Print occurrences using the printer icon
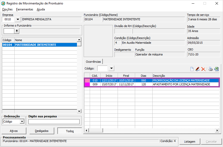Image resolution: width=223 pixels, height=147 pixels. point(210,69)
